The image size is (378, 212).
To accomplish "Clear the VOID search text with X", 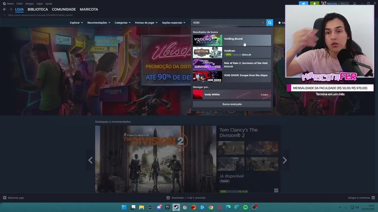I will [x=263, y=23].
